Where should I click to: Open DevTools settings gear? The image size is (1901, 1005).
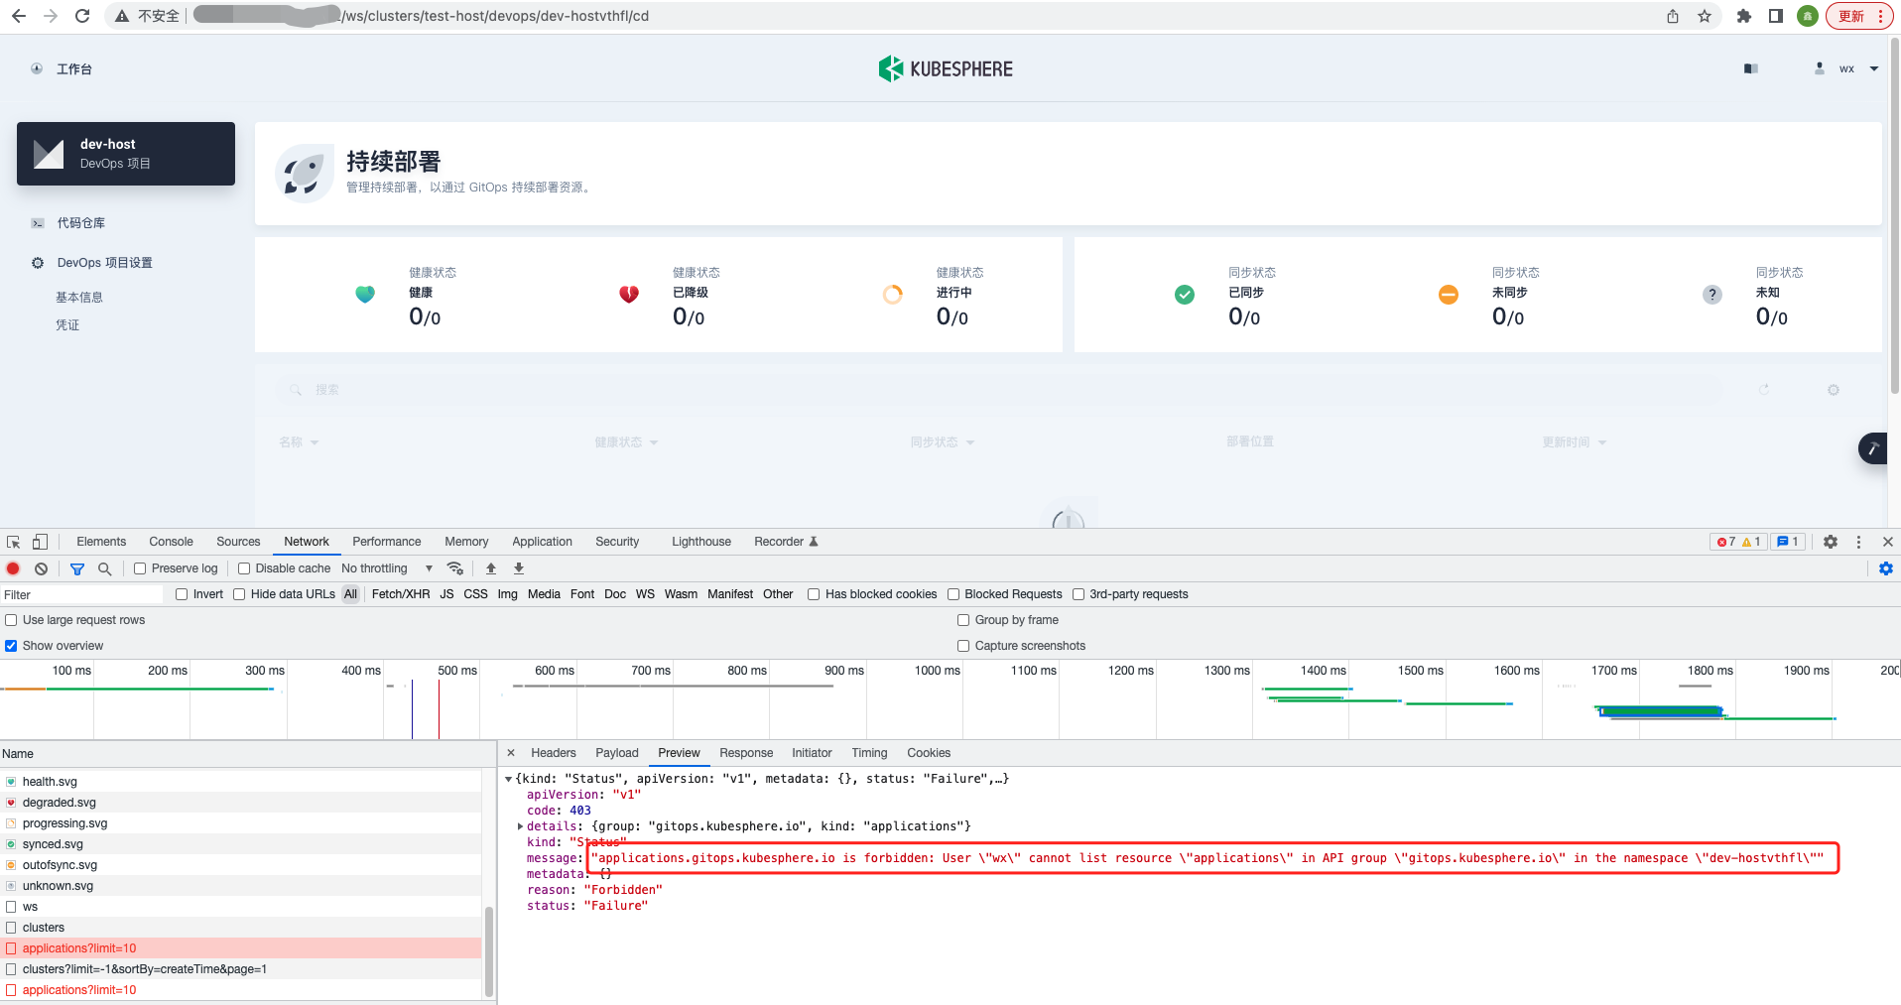(1831, 542)
